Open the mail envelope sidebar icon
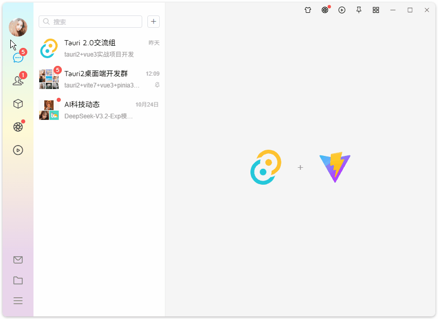This screenshot has height=319, width=438. 18,260
